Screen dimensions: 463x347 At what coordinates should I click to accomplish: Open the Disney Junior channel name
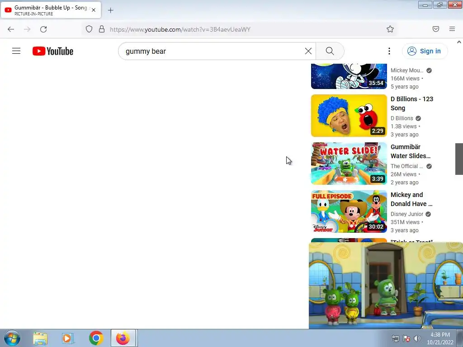(407, 214)
